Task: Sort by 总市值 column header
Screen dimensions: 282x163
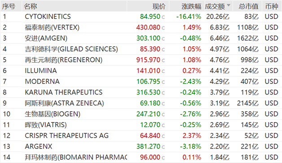Action: pyautogui.click(x=248, y=6)
